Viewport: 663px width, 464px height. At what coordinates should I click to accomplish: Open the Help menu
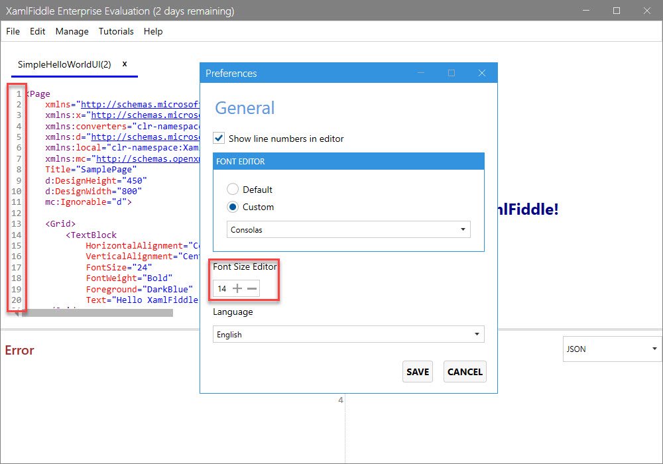pyautogui.click(x=153, y=31)
